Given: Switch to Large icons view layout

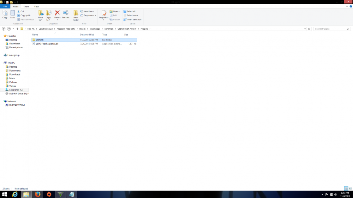Looking at the screenshot, I should pyautogui.click(x=350, y=188).
